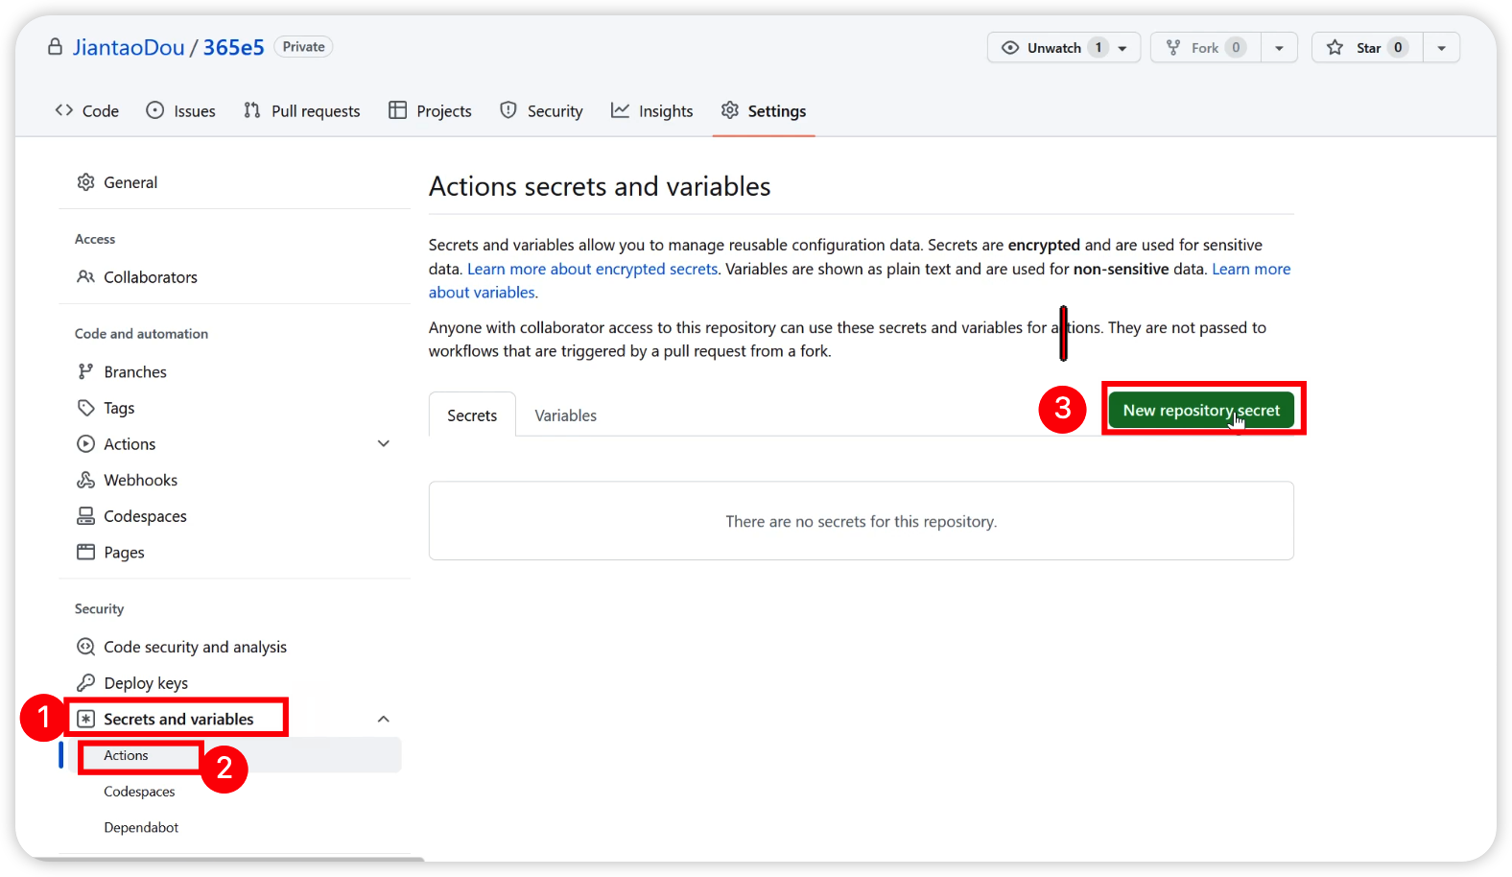Select Dependabot under Secrets and variables
This screenshot has width=1512, height=877.
[x=141, y=827]
